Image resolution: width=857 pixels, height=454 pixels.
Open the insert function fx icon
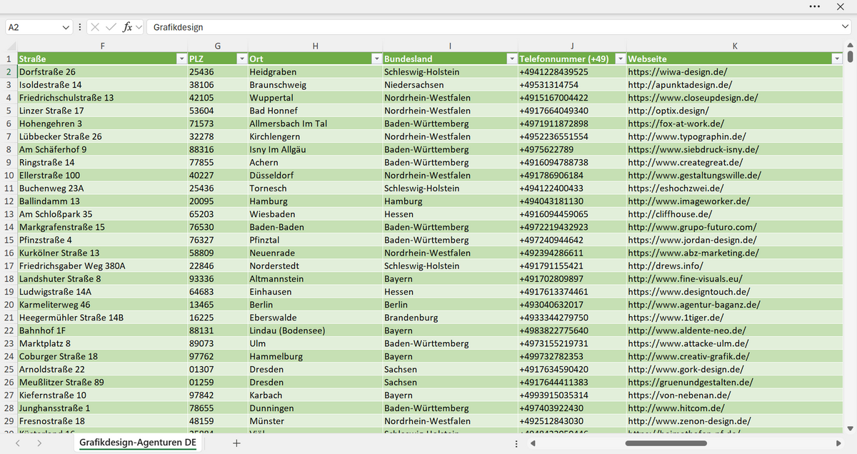127,27
